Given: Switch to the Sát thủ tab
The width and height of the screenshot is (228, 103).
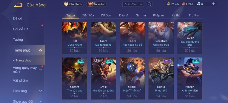Looking at the screenshot, I should click(x=141, y=15).
